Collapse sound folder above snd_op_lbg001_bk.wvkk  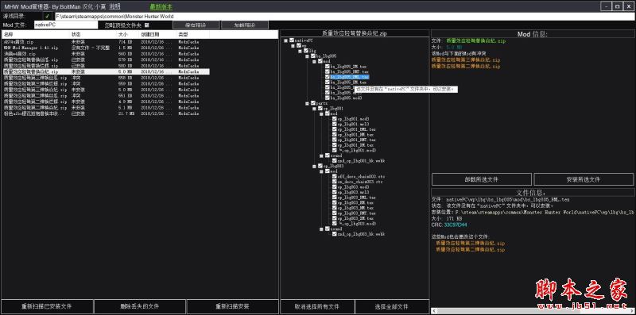(x=321, y=156)
